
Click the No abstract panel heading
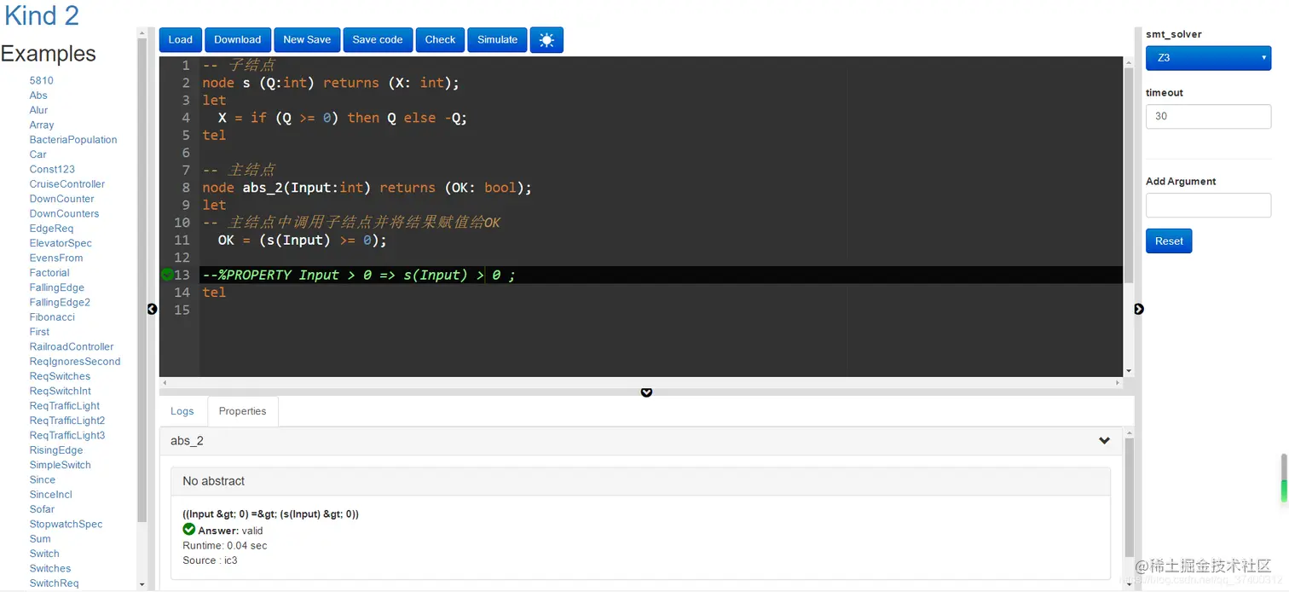pyautogui.click(x=640, y=481)
